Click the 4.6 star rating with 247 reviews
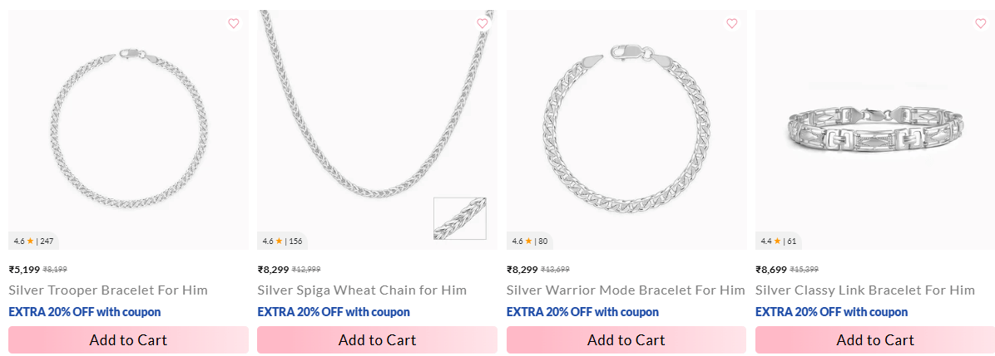995x356 pixels. [33, 241]
